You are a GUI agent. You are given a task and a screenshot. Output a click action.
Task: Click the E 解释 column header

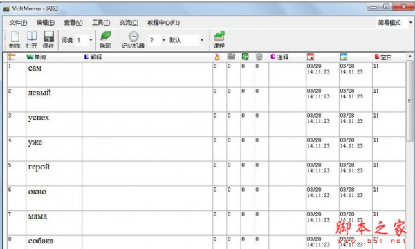coord(93,57)
